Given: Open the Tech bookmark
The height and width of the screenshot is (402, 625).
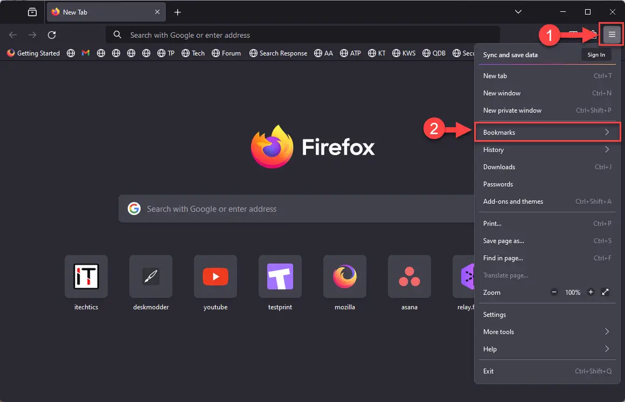Looking at the screenshot, I should pyautogui.click(x=193, y=53).
